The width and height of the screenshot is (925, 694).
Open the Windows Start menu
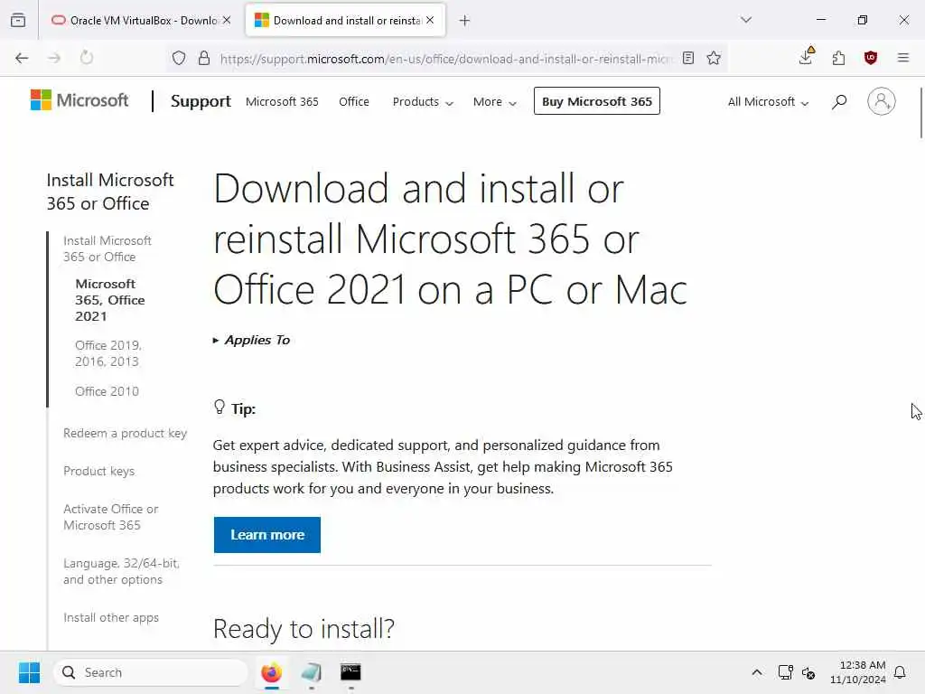pos(29,672)
